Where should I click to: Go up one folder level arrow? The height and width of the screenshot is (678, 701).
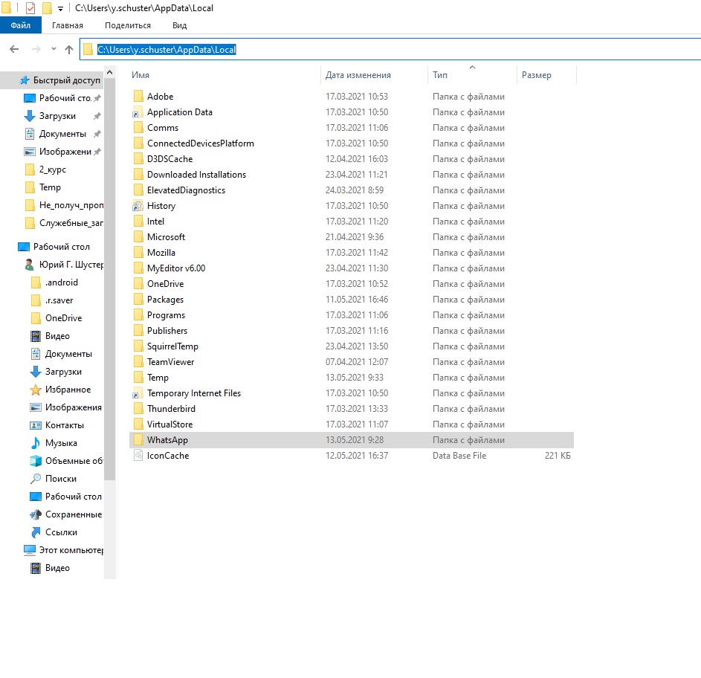[x=69, y=49]
